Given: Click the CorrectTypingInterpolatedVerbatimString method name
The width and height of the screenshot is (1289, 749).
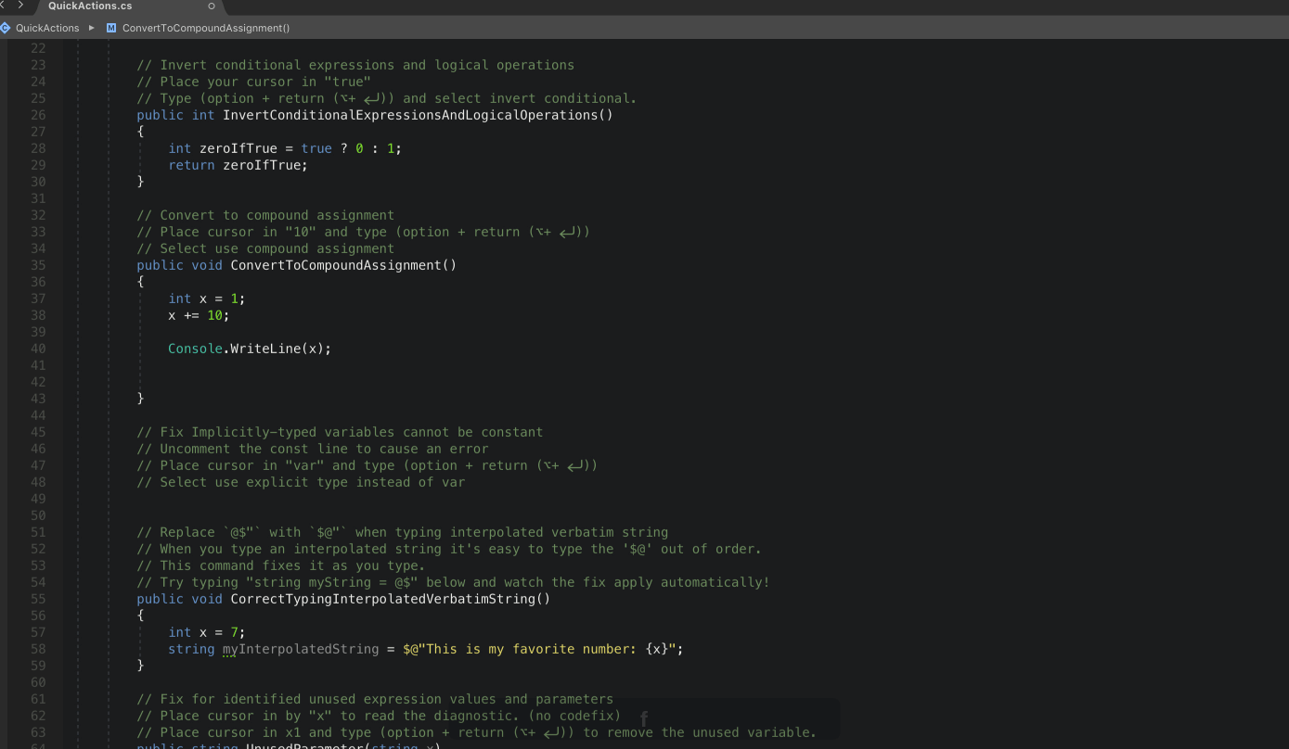Looking at the screenshot, I should (390, 599).
